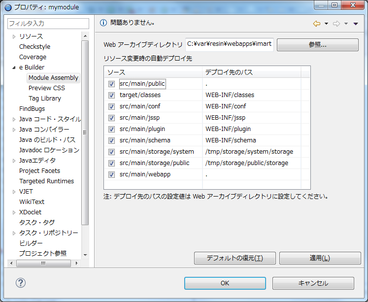Click the help question mark icon

(x=21, y=283)
